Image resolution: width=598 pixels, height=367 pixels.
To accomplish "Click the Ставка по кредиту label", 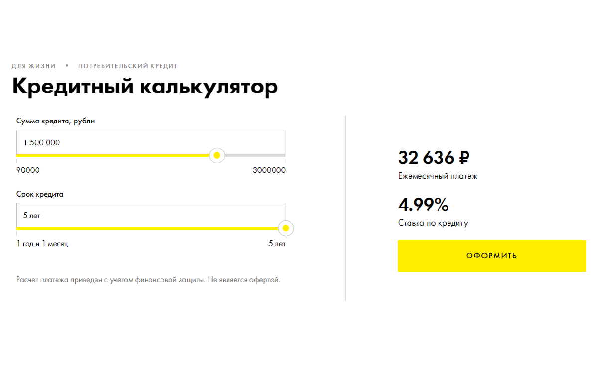I will coord(433,223).
